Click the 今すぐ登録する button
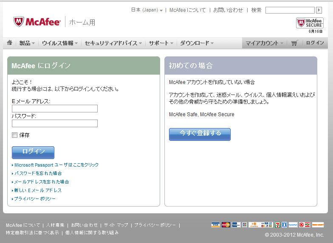 pyautogui.click(x=200, y=134)
